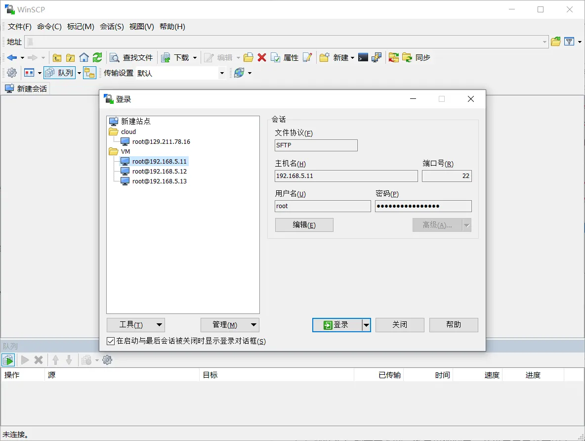Navigate to home directory with home icon
Viewport: 585px width, 441px height.
84,57
